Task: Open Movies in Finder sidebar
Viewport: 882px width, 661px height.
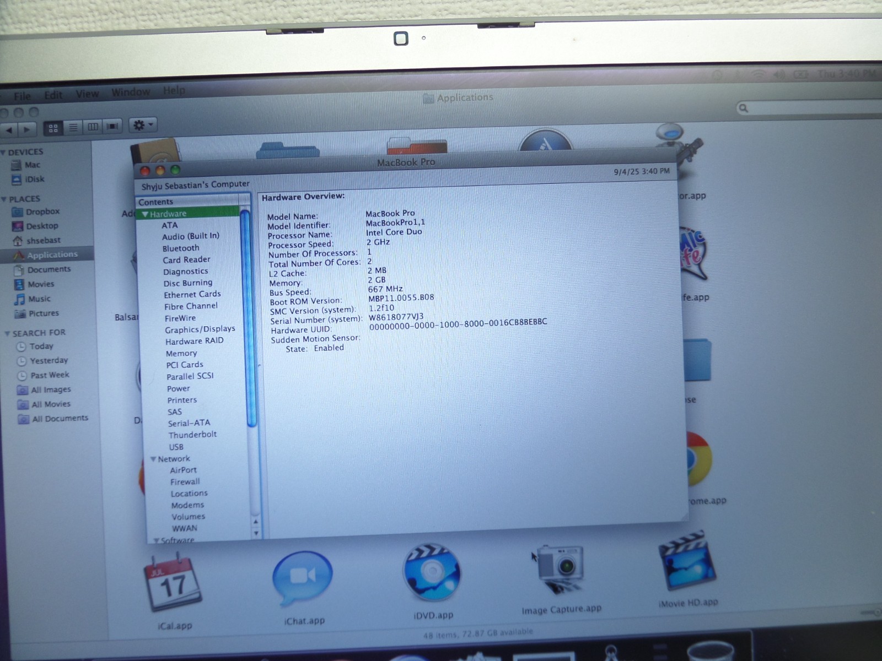Action: point(34,284)
